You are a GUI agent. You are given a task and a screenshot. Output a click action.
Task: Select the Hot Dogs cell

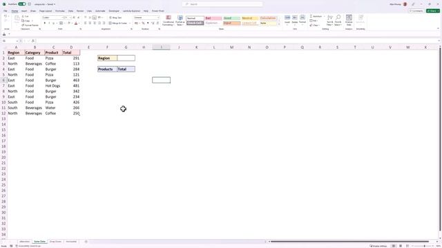click(x=53, y=85)
